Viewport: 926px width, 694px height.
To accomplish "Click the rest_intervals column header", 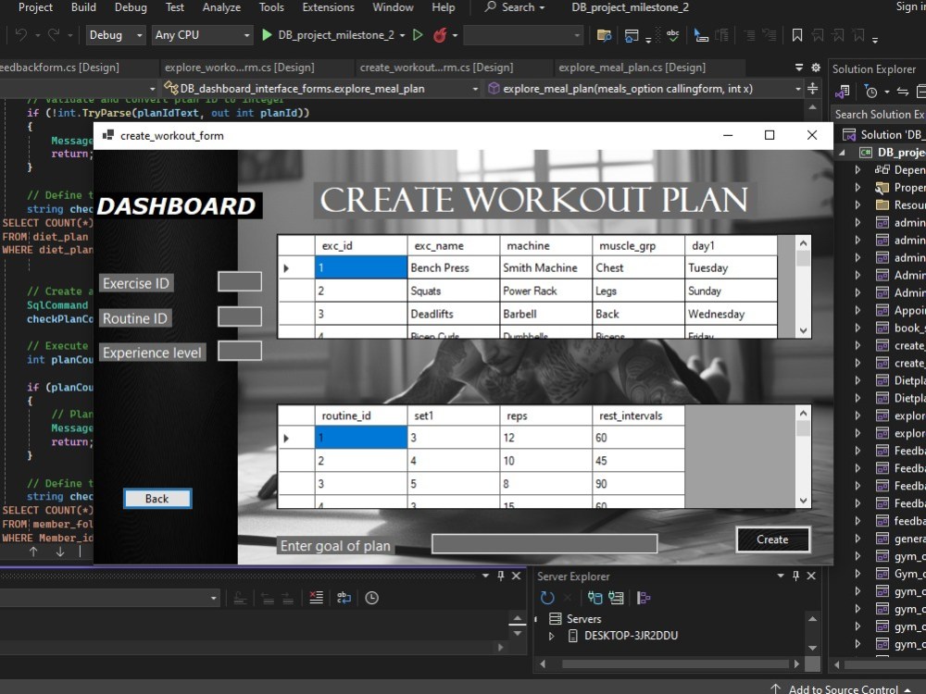I will click(638, 415).
